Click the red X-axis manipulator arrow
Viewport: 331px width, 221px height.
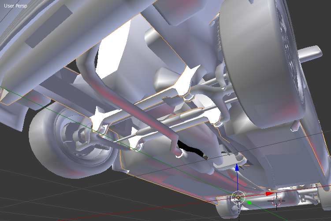click(x=270, y=194)
